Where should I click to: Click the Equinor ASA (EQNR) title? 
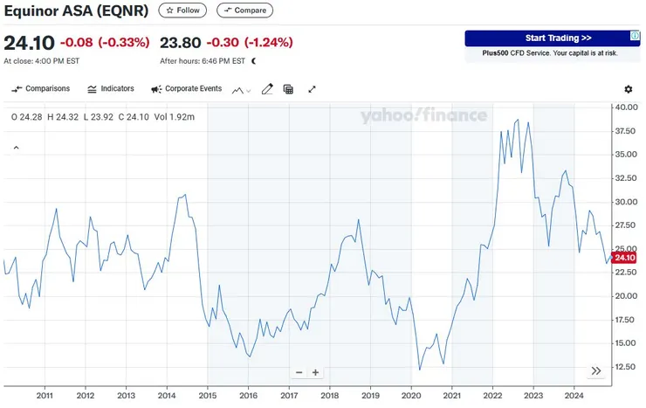[x=76, y=10]
